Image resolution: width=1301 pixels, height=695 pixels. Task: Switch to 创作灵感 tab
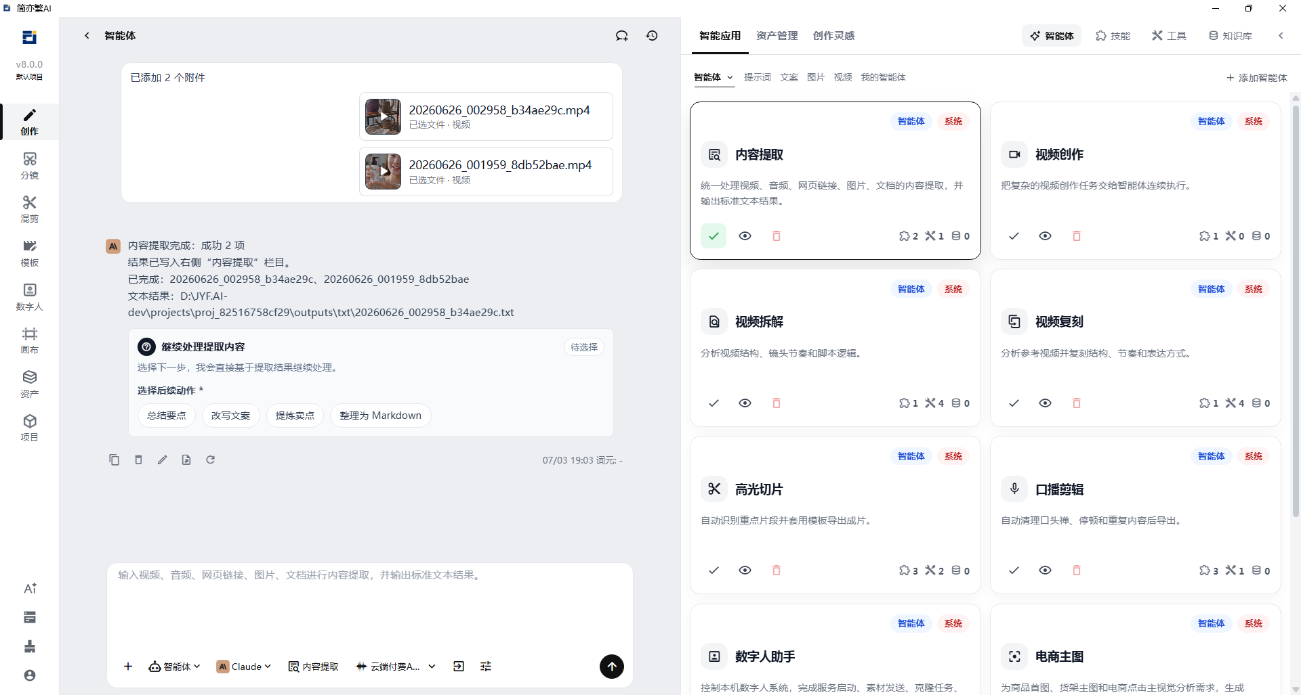tap(834, 36)
